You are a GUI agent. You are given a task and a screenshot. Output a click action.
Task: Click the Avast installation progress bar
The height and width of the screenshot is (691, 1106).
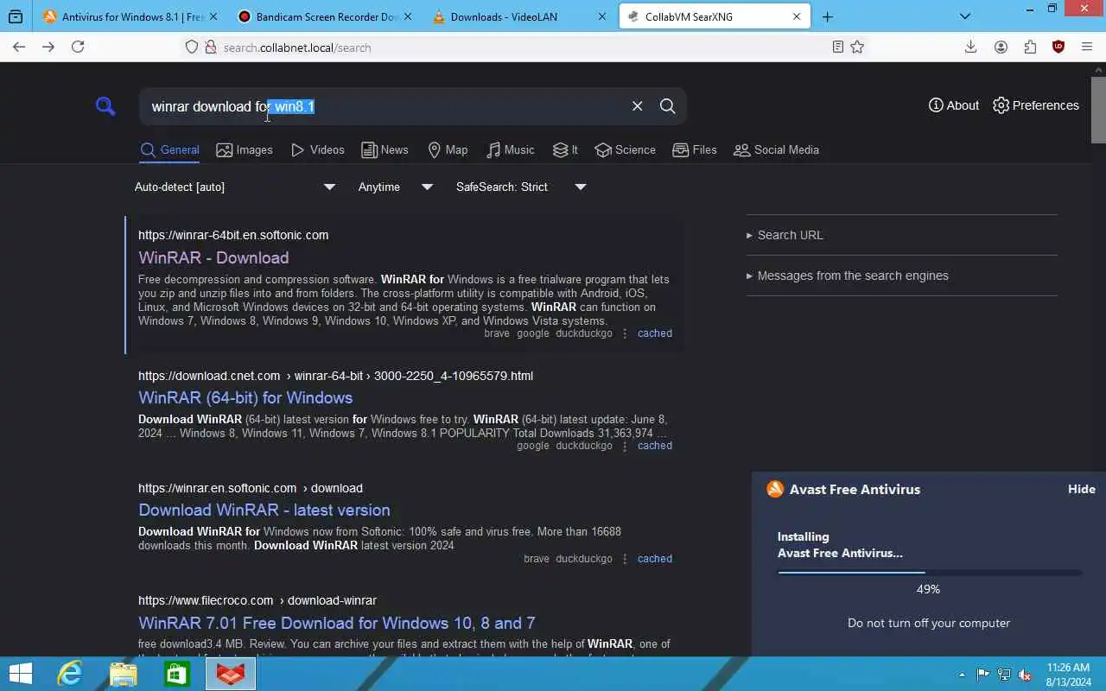[929, 572]
